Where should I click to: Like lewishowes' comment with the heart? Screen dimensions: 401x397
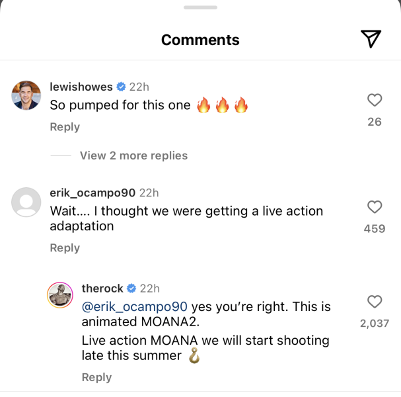pyautogui.click(x=375, y=100)
